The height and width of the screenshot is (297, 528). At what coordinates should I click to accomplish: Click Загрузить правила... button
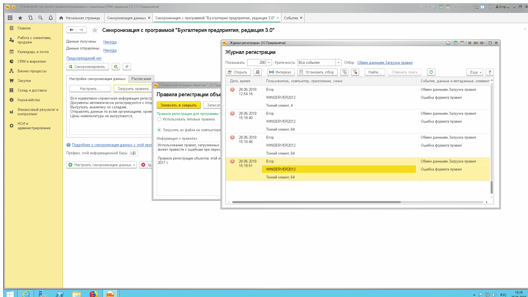click(x=133, y=89)
